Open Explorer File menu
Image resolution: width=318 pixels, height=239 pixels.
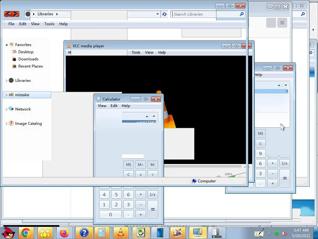click(x=11, y=24)
